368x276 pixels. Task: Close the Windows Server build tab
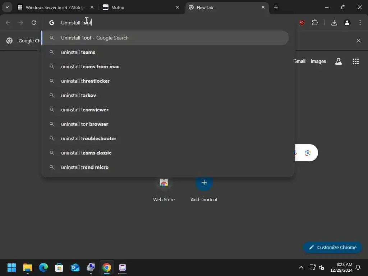coord(92,7)
